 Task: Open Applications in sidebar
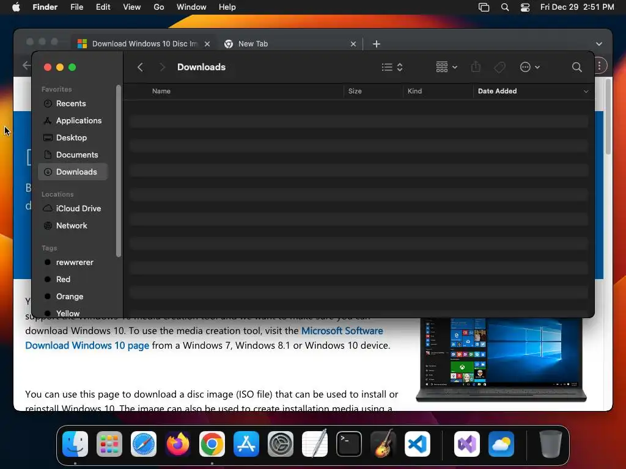click(x=72, y=120)
